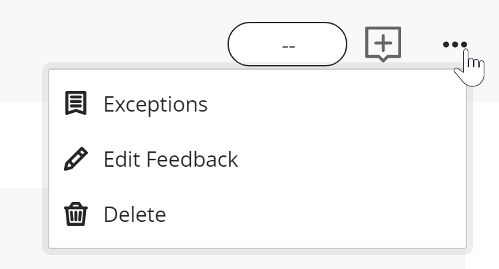This screenshot has height=269, width=499.
Task: Click the Exceptions document icon
Action: click(75, 104)
